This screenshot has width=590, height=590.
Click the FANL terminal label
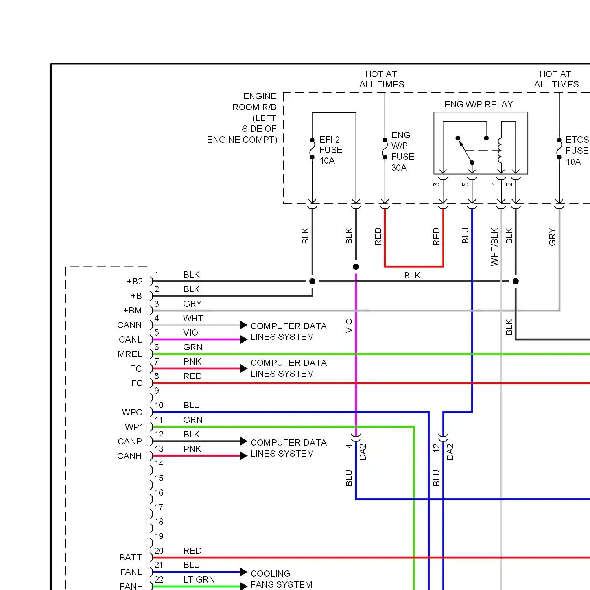click(x=131, y=572)
